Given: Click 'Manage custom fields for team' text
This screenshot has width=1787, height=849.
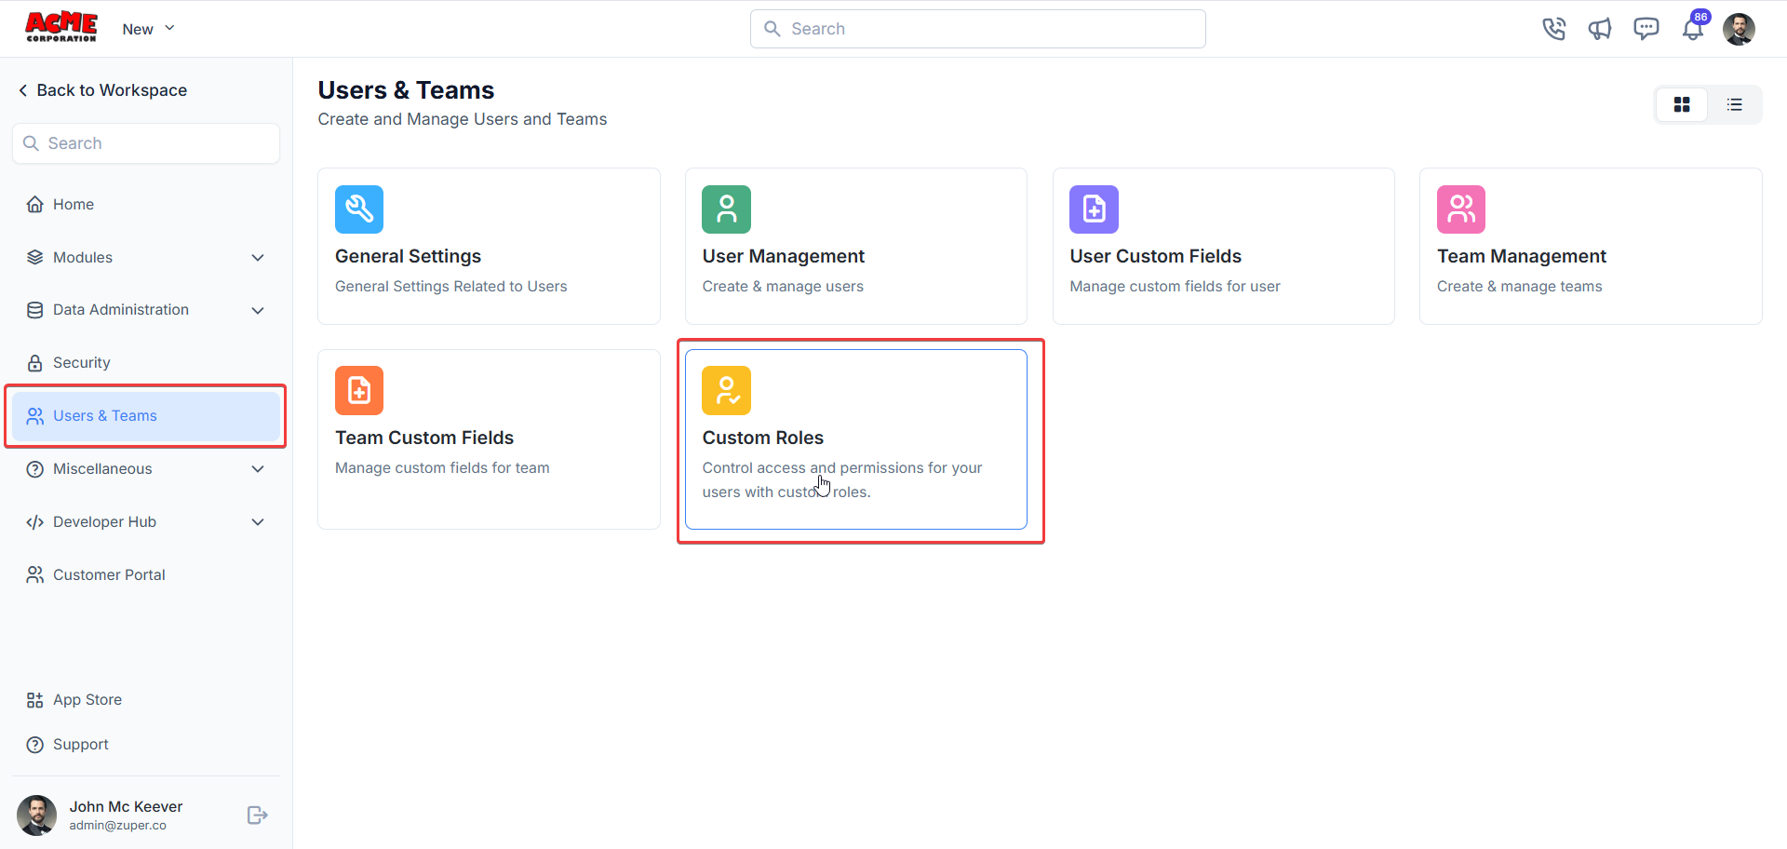Looking at the screenshot, I should pyautogui.click(x=442, y=468).
